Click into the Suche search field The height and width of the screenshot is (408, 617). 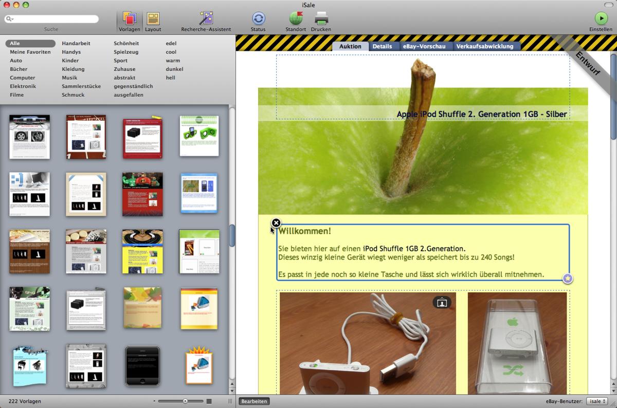click(51, 19)
